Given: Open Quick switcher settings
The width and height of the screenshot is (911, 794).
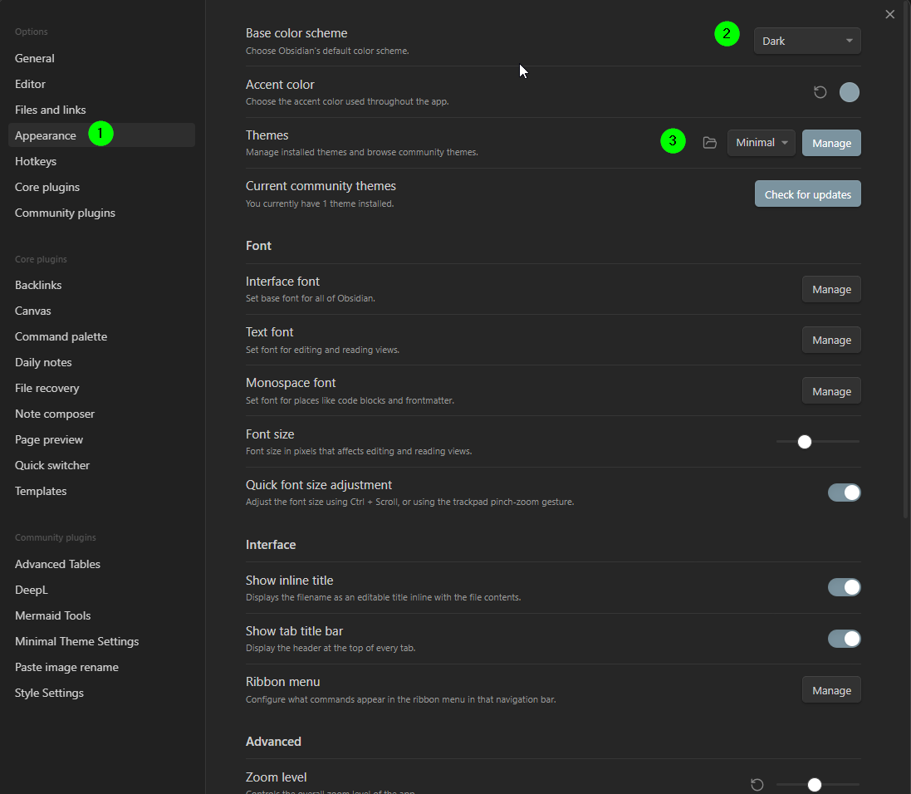Looking at the screenshot, I should (101, 465).
